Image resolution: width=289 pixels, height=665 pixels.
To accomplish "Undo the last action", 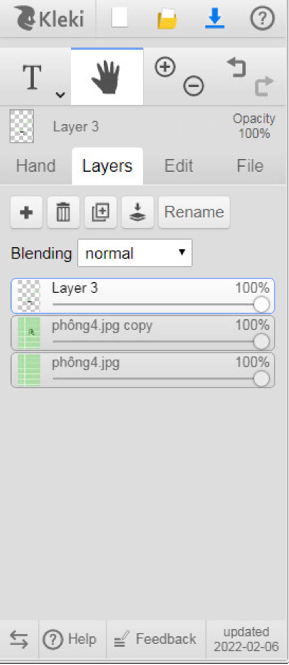I will tap(237, 67).
